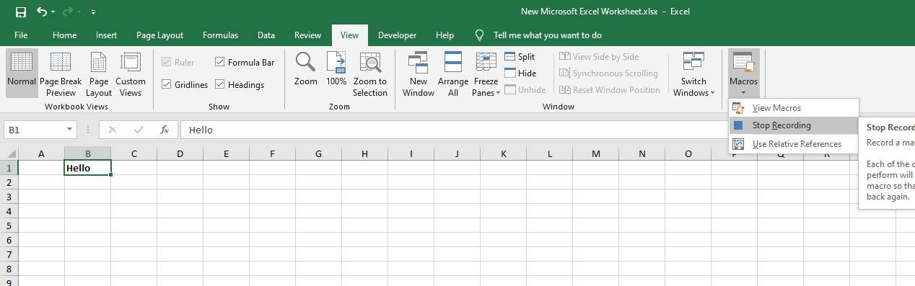915x286 pixels.
Task: Toggle the Headings checkbox
Action: point(220,85)
